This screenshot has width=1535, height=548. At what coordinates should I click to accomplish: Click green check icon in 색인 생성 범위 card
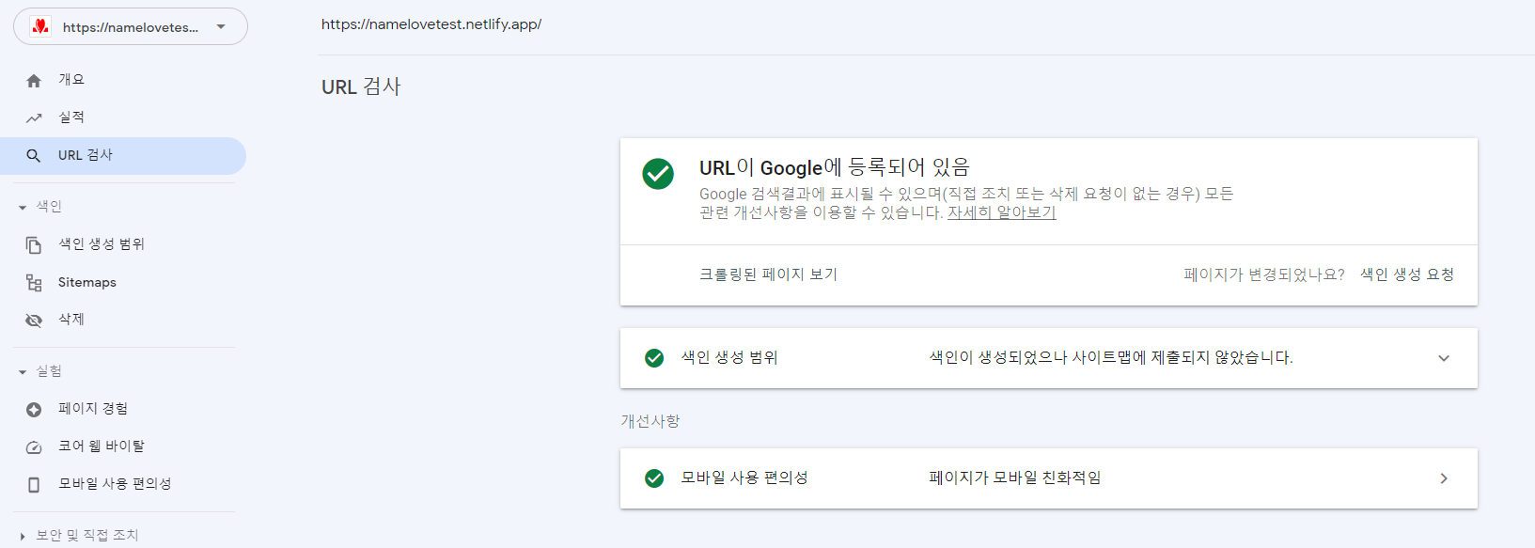pos(654,358)
